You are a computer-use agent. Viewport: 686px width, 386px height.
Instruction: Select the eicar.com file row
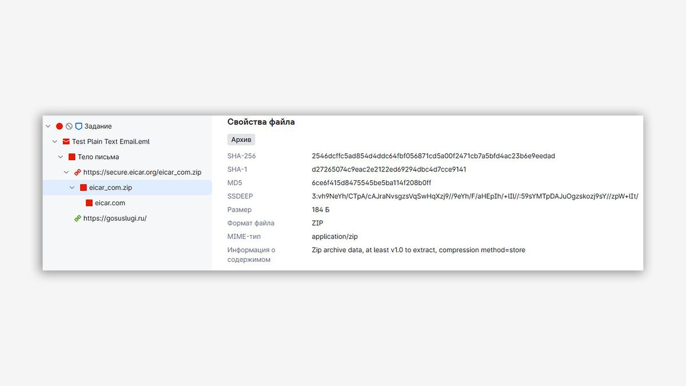click(x=127, y=203)
